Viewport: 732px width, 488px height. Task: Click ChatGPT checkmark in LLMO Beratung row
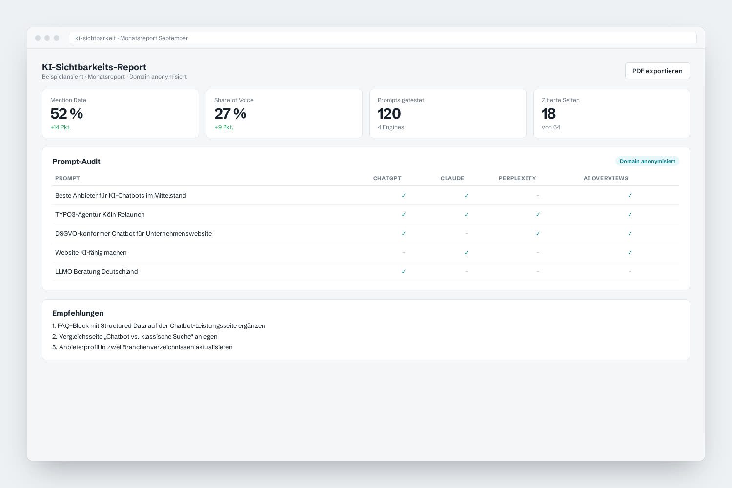(x=404, y=271)
